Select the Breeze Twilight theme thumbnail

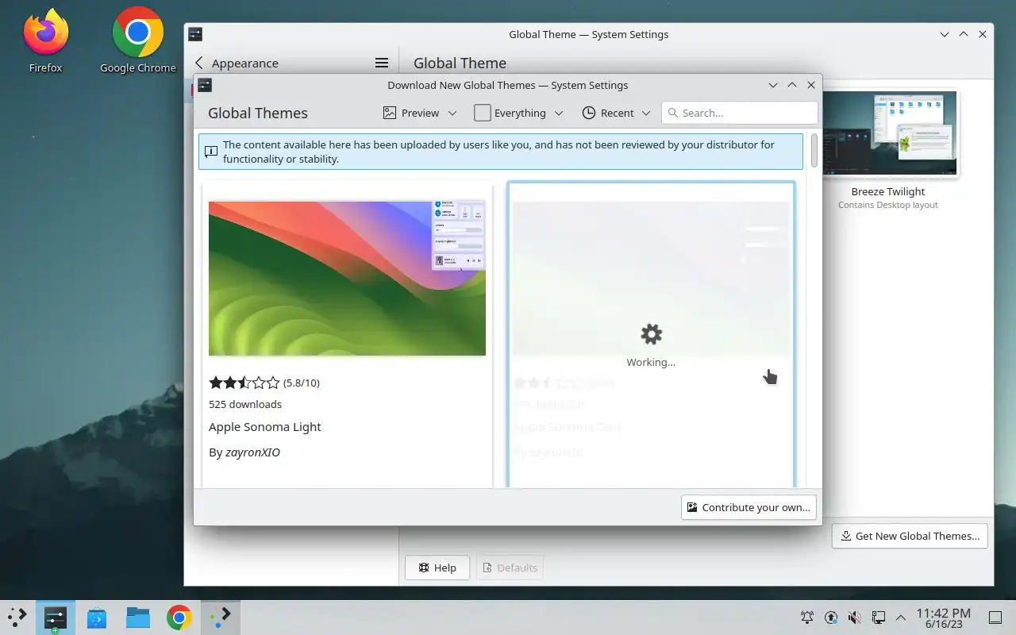click(x=888, y=135)
